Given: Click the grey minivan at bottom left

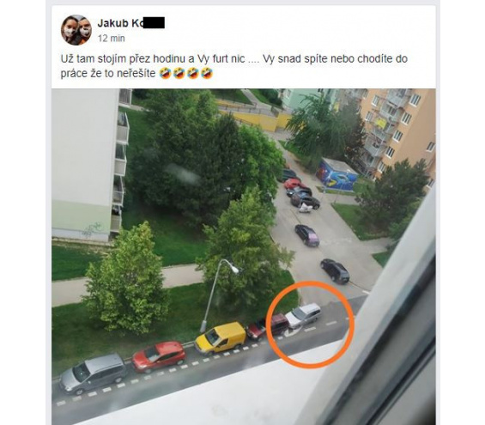Looking at the screenshot, I should 93,373.
